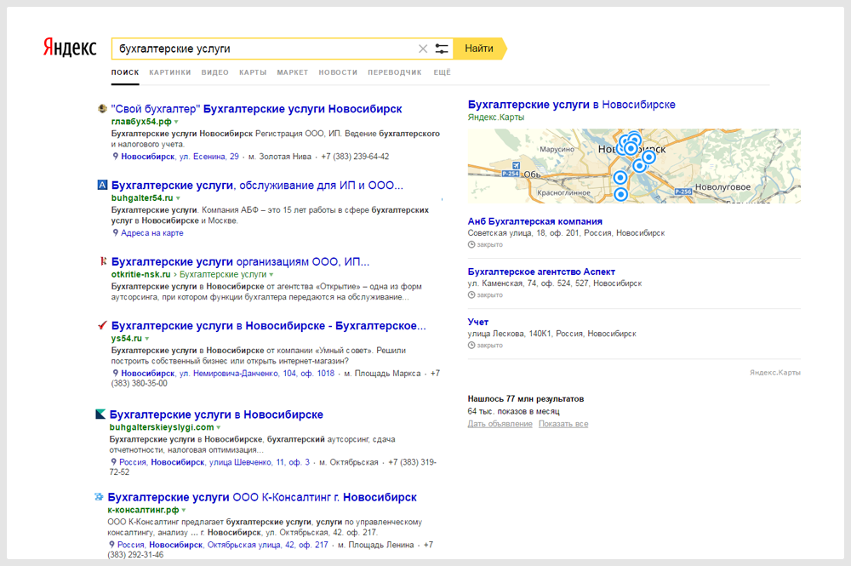Screen dimensions: 851x566
Task: Open result Бухгалтерские услуги в Новосибирске - Бухгалтерское
Action: 269,326
